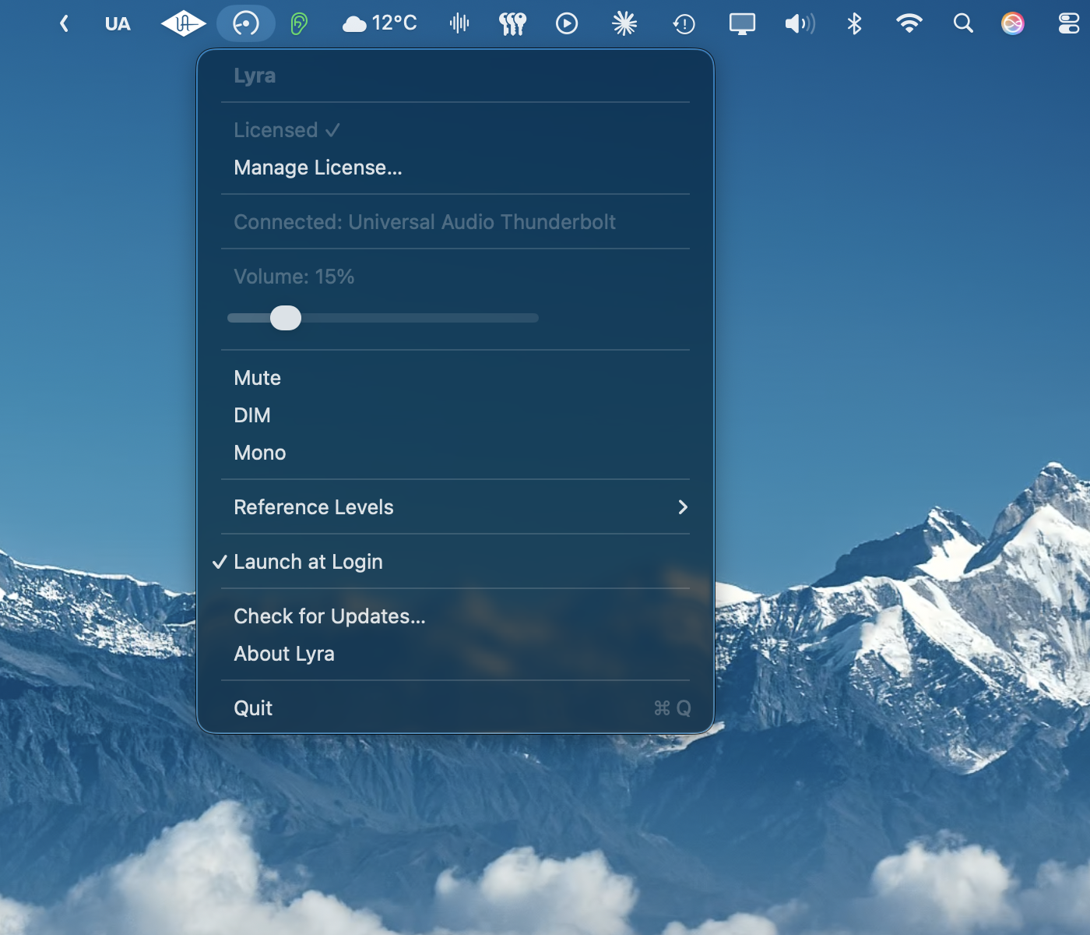Open the 12°C weather menu item

380,23
